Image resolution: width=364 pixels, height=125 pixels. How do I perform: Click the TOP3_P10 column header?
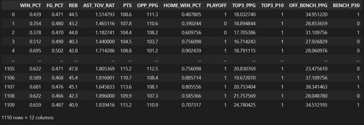[x=272, y=5]
